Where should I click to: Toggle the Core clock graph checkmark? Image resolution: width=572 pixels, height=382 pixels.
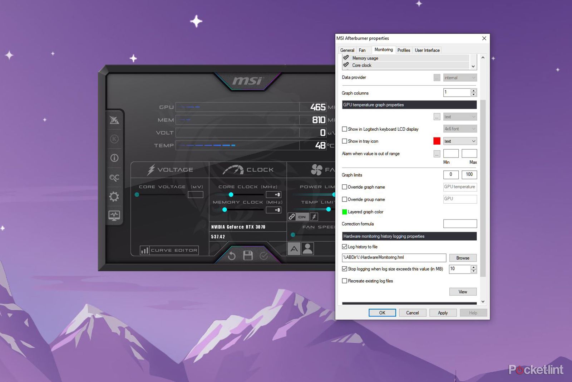point(346,65)
